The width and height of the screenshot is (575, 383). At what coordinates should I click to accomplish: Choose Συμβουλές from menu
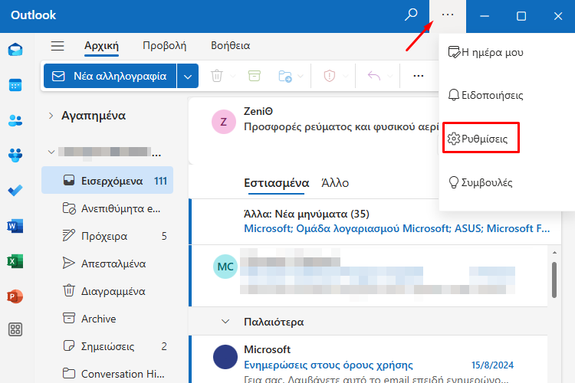[x=481, y=182]
